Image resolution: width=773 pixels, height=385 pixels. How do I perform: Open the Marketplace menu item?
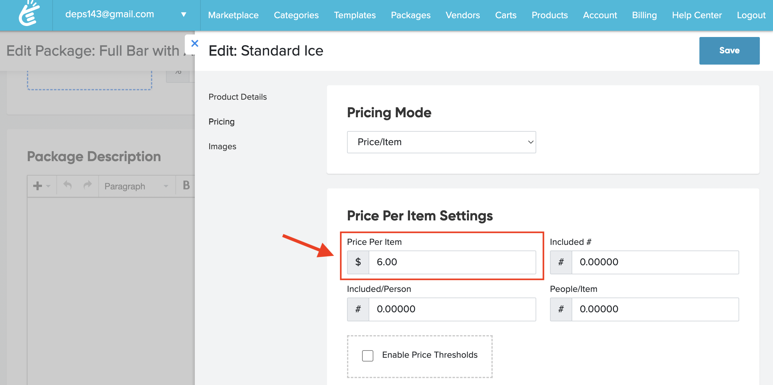(233, 15)
